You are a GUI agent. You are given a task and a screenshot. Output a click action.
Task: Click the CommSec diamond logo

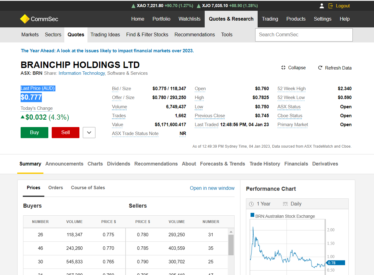(25, 19)
